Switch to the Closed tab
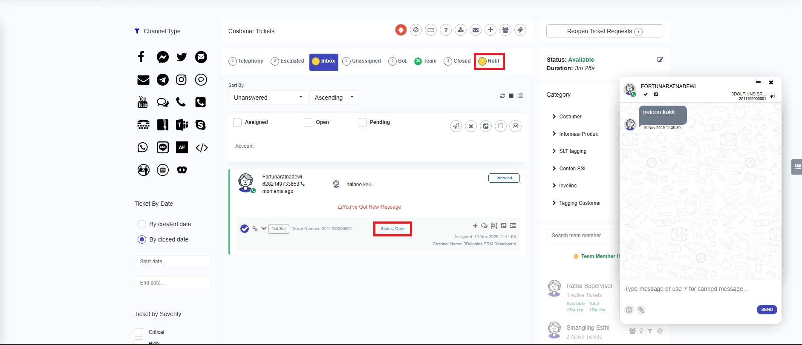Viewport: 802px width, 345px height. click(458, 61)
